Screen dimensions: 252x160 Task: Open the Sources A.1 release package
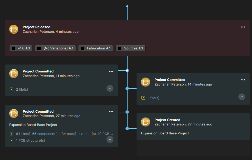click(131, 48)
